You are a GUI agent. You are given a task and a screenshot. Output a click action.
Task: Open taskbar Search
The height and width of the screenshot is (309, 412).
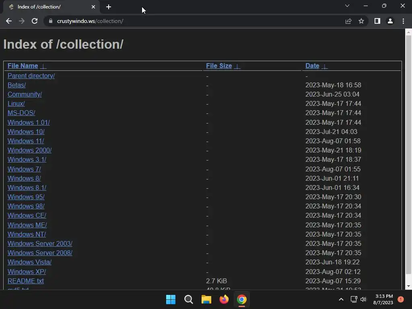click(x=189, y=299)
